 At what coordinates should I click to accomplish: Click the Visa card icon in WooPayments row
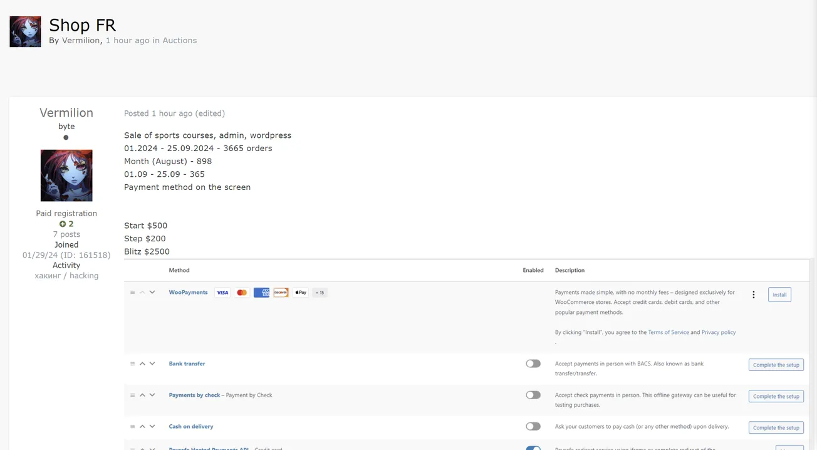point(222,293)
